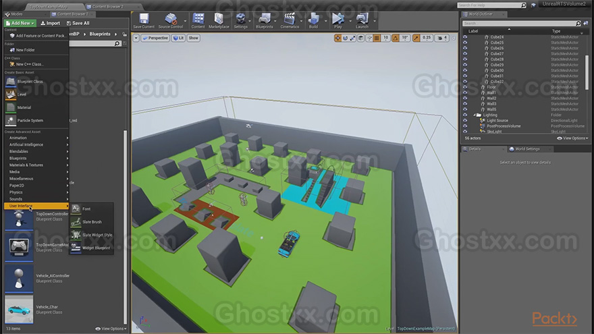Expand the Animation submenu
Image resolution: width=594 pixels, height=334 pixels.
[x=36, y=138]
